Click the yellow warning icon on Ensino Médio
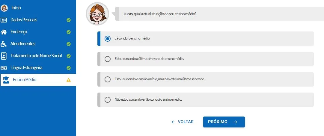 pos(69,80)
